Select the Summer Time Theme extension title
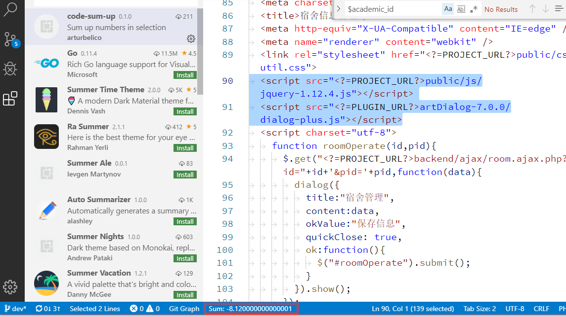 click(x=106, y=90)
